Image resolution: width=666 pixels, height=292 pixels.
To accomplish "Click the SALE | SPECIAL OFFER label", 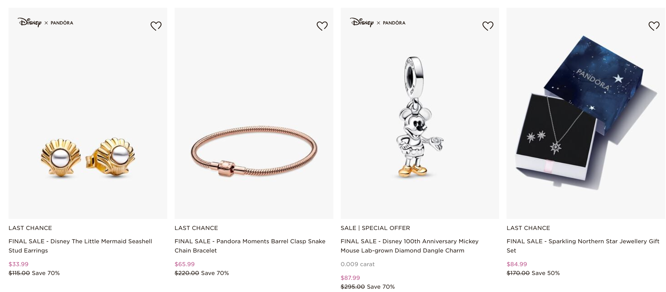I will pos(375,228).
